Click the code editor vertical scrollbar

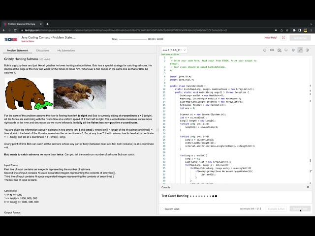tap(311, 120)
